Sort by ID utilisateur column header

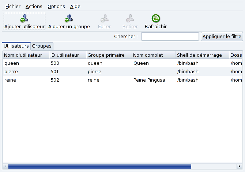tap(67, 55)
